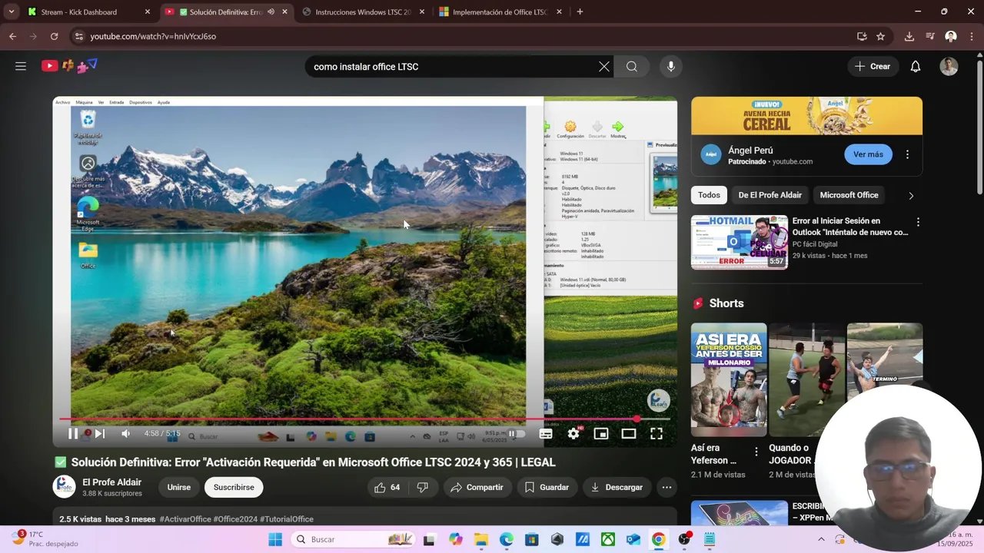Seek on the red video progress bar
The image size is (984, 553).
click(x=364, y=419)
